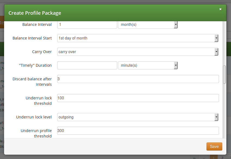Click the Create Profile Package title
Image resolution: width=231 pixels, height=159 pixels.
pyautogui.click(x=35, y=13)
